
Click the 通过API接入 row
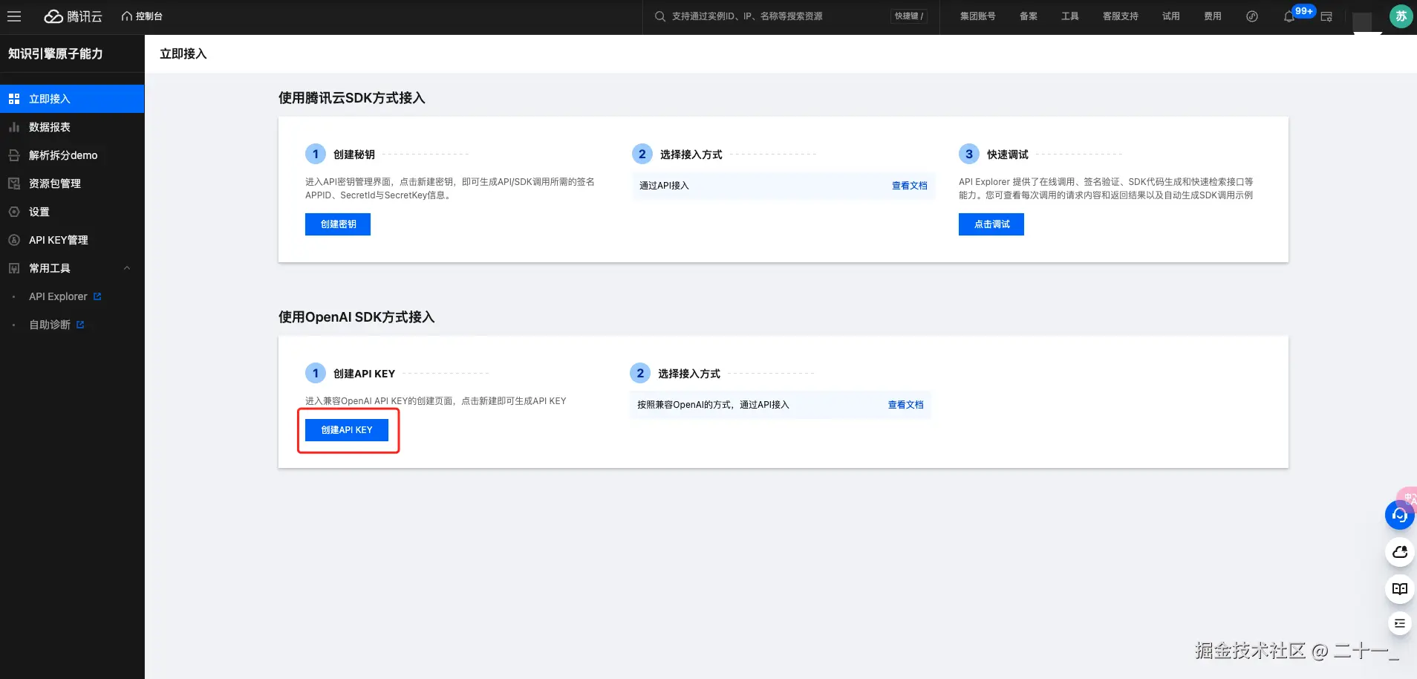pos(784,186)
